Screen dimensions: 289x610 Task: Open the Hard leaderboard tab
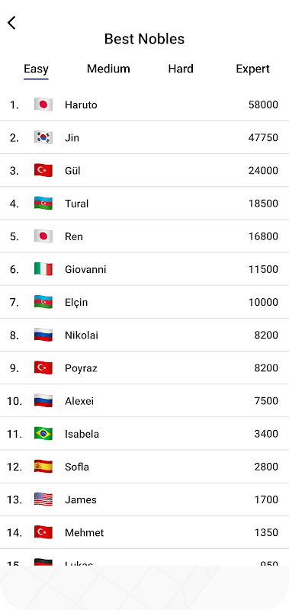point(181,69)
